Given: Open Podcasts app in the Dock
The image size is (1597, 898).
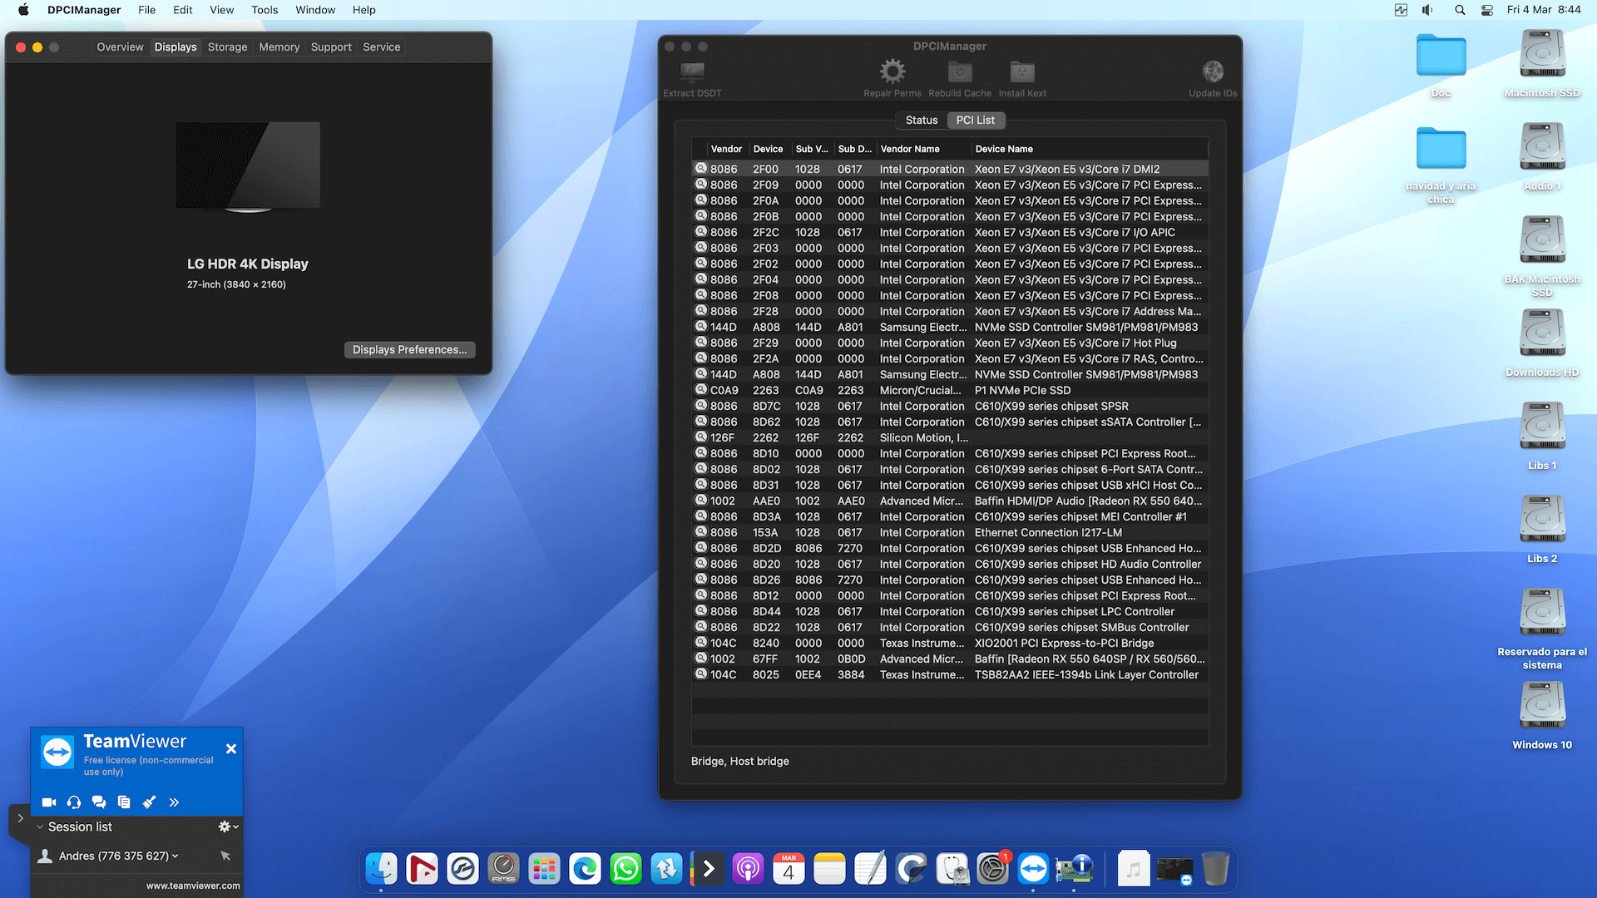Looking at the screenshot, I should [x=748, y=869].
